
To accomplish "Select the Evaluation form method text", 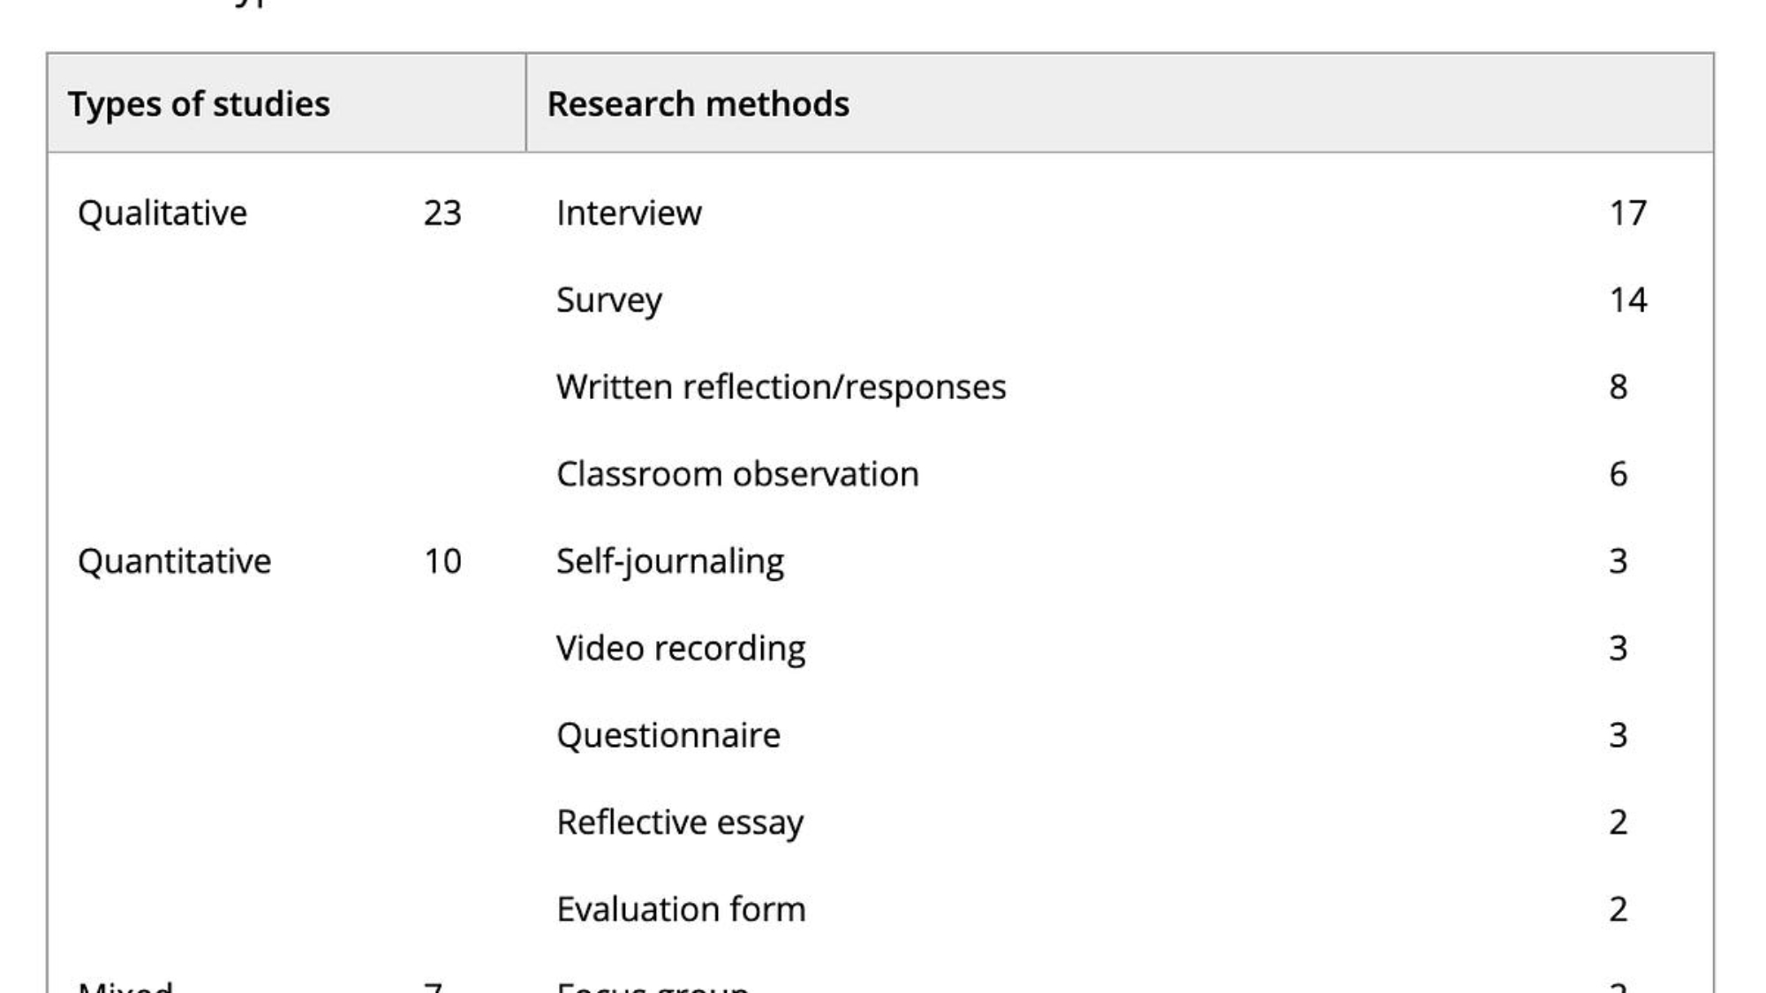I will tap(680, 909).
